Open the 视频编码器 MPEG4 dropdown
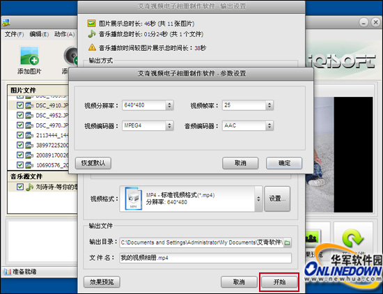The height and width of the screenshot is (294, 383). click(148, 125)
